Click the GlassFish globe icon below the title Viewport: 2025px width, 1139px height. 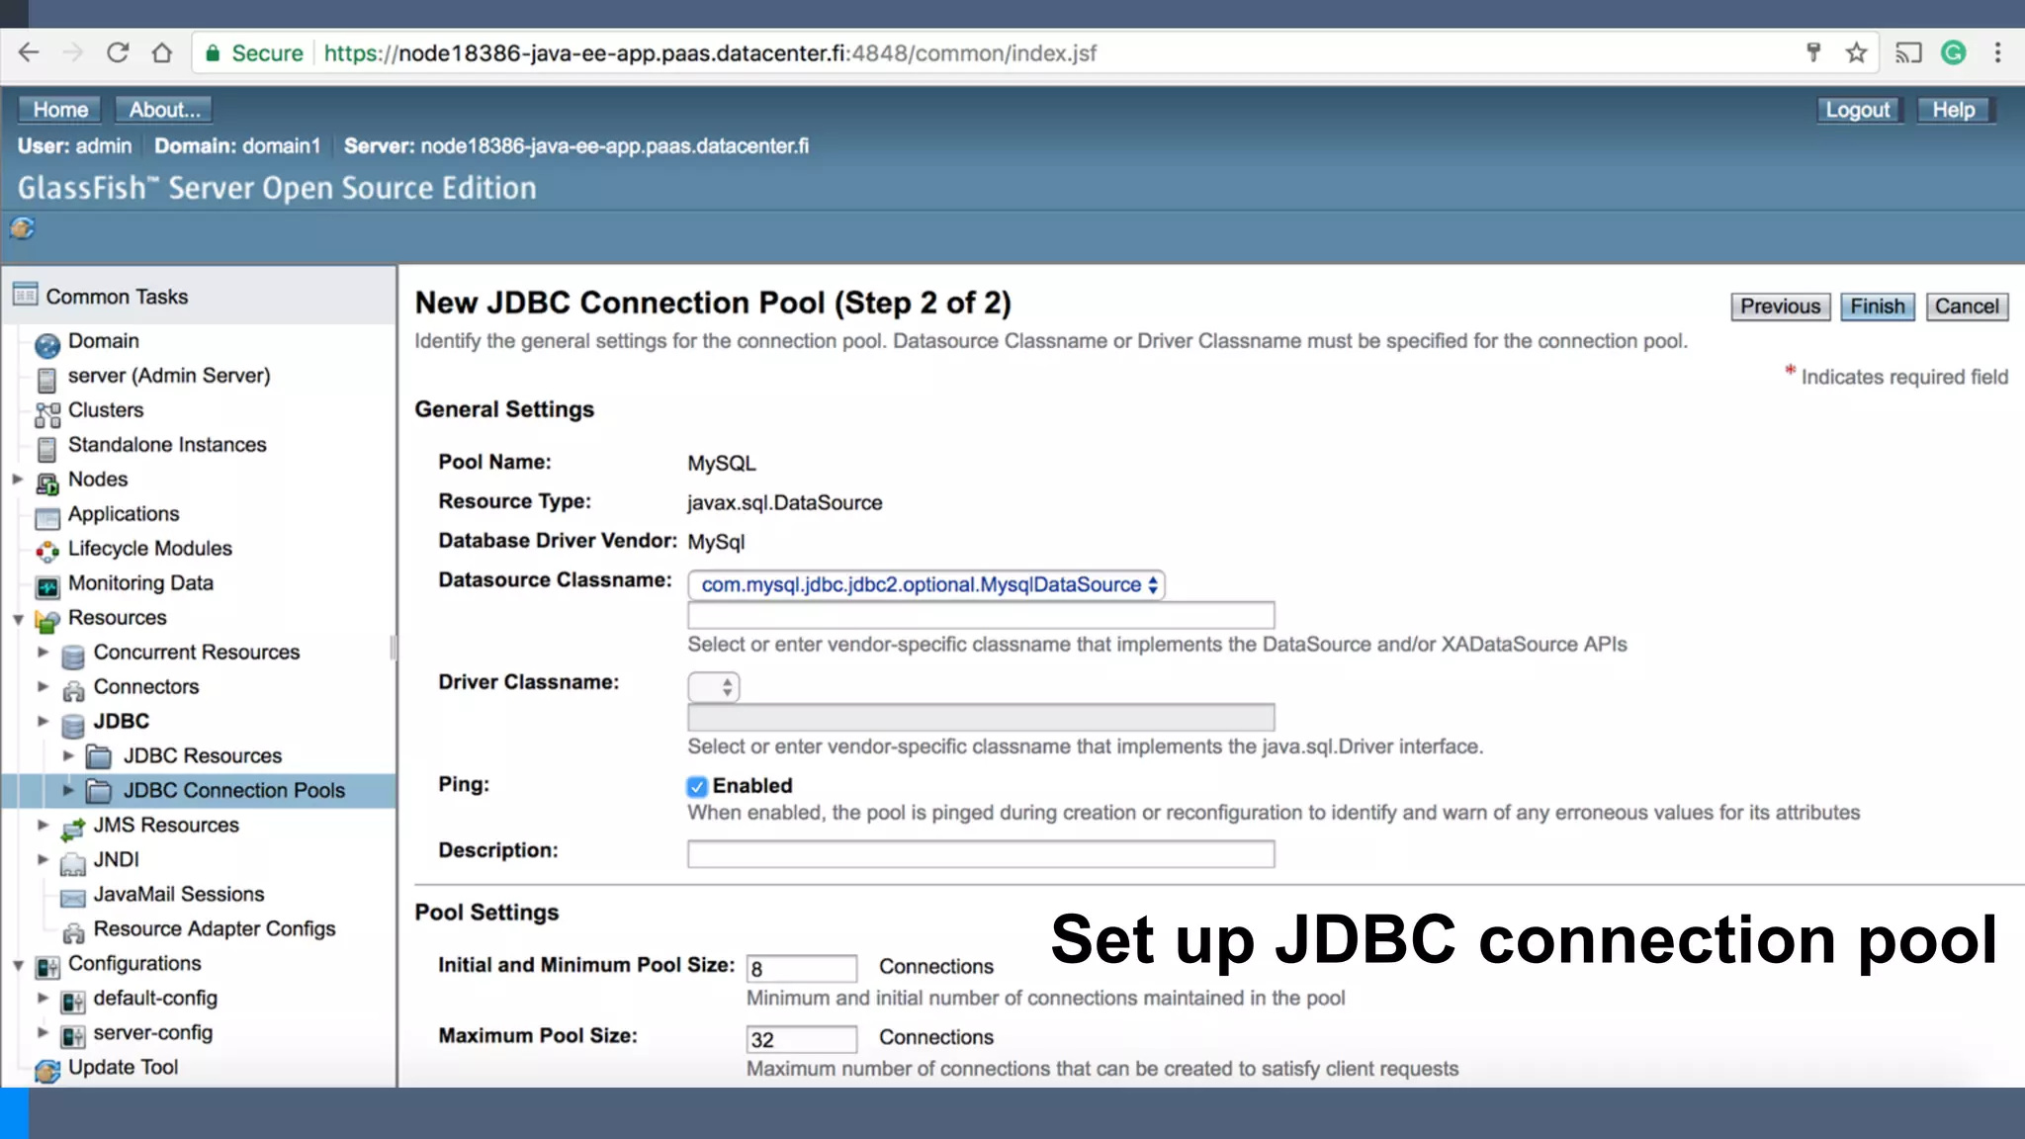[x=22, y=228]
